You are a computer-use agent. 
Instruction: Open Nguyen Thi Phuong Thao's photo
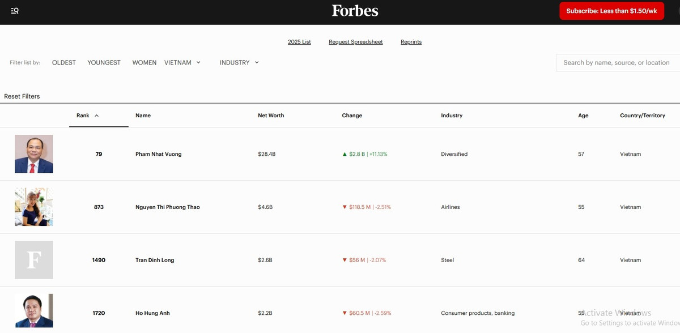(34, 207)
